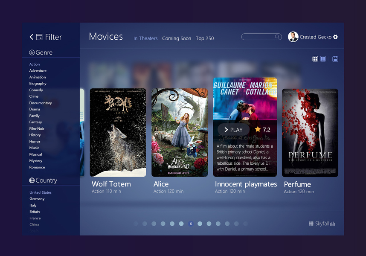The height and width of the screenshot is (256, 366).
Task: Click in the search input field
Action: pyautogui.click(x=261, y=37)
